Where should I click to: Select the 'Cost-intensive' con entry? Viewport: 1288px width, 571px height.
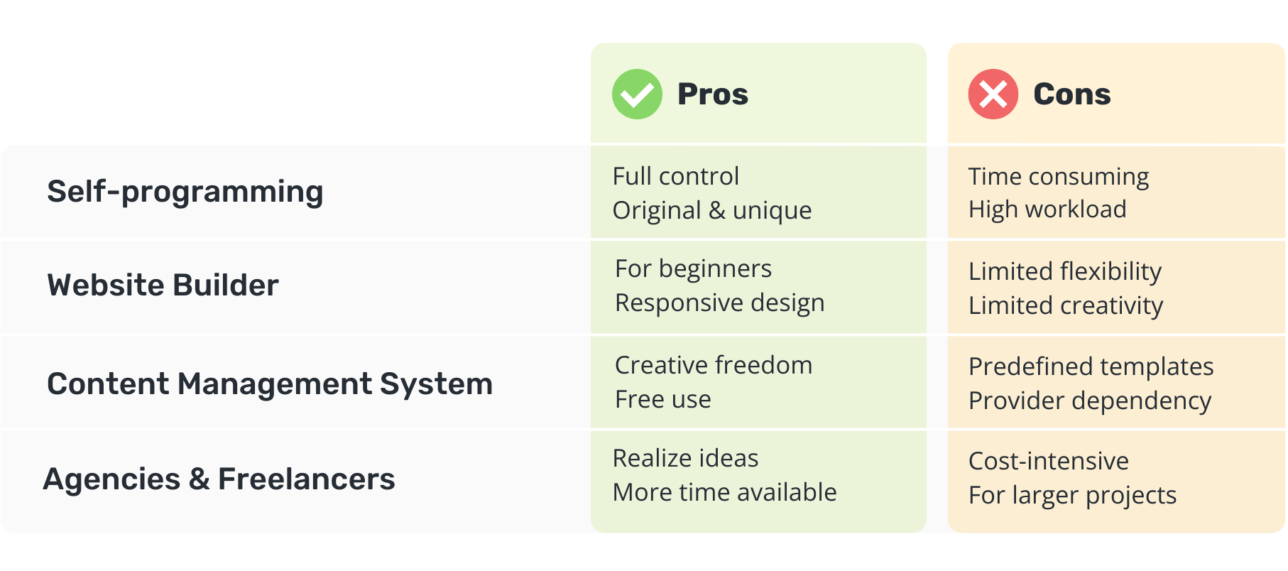click(1048, 462)
